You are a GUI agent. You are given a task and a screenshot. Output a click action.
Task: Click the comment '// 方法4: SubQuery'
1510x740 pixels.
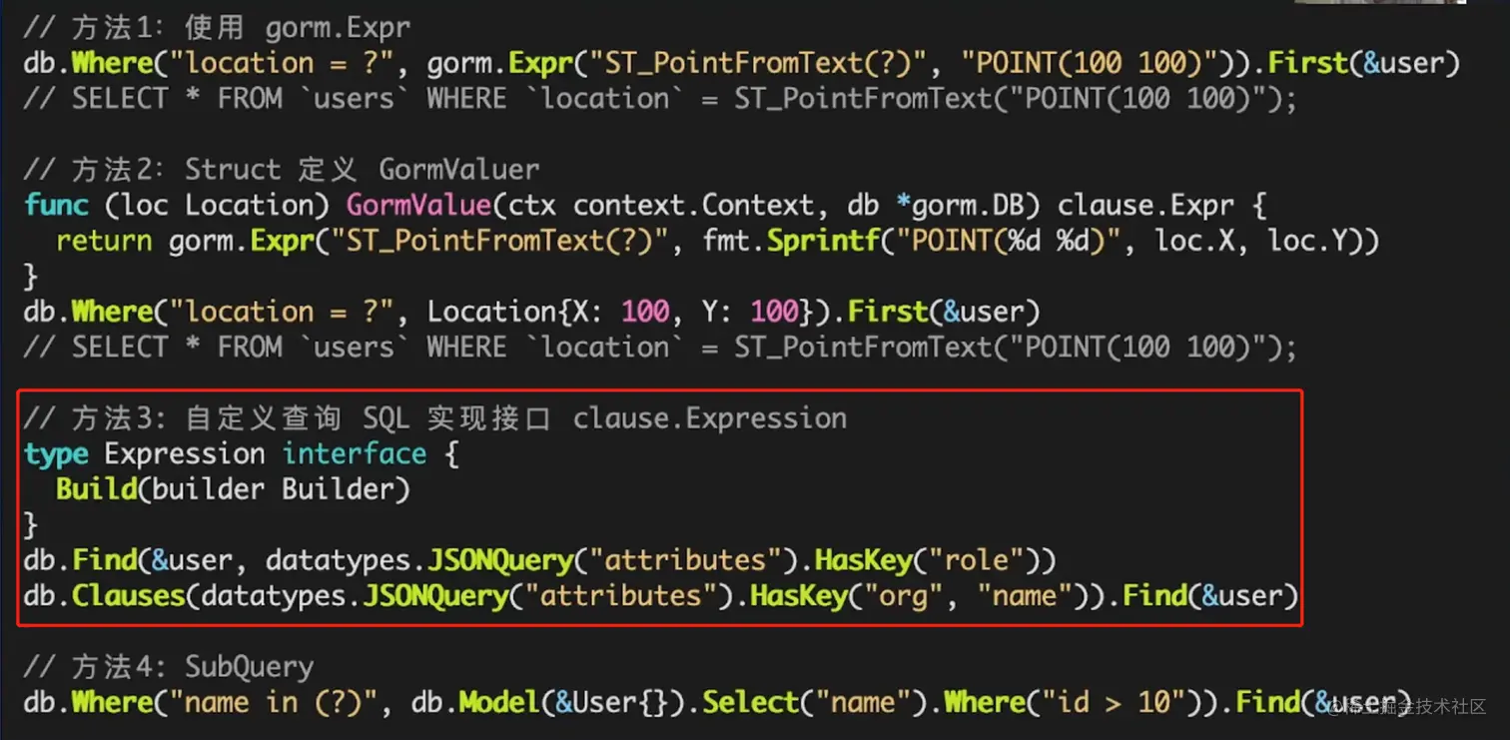point(169,666)
